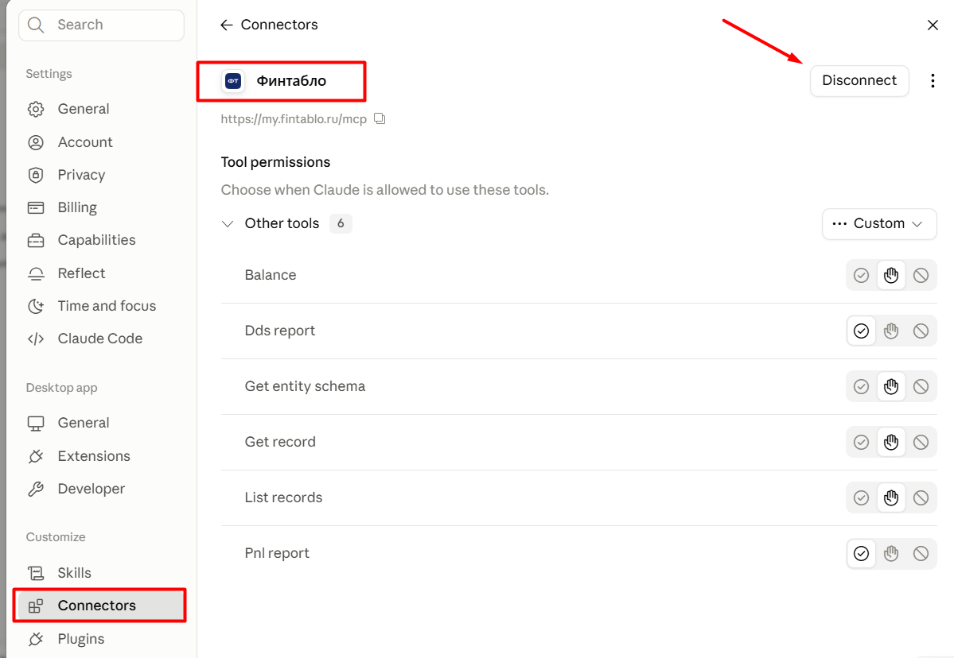
Task: Copy the fintablo MCP URL icon
Action: [x=380, y=118]
